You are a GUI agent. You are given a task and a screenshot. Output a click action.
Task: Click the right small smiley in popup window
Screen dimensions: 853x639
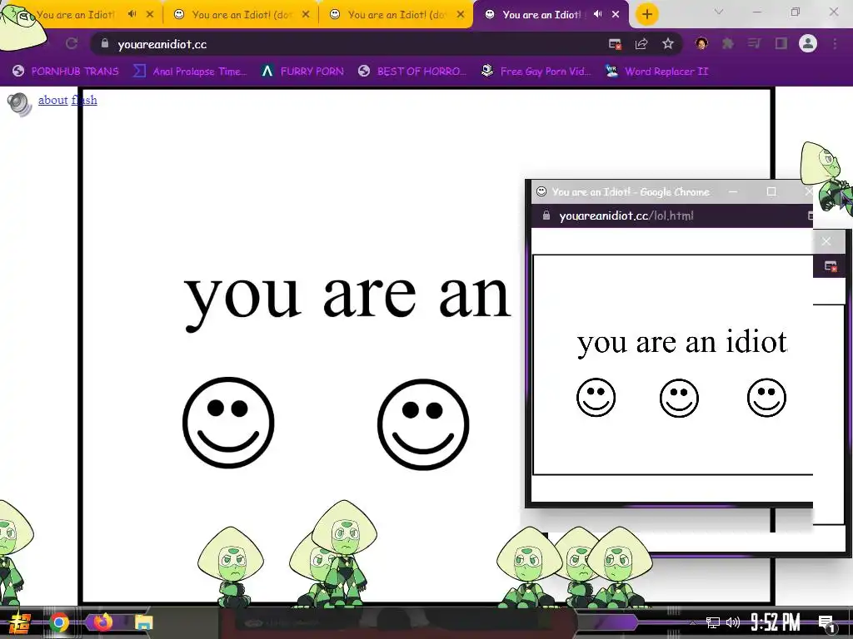pos(766,398)
